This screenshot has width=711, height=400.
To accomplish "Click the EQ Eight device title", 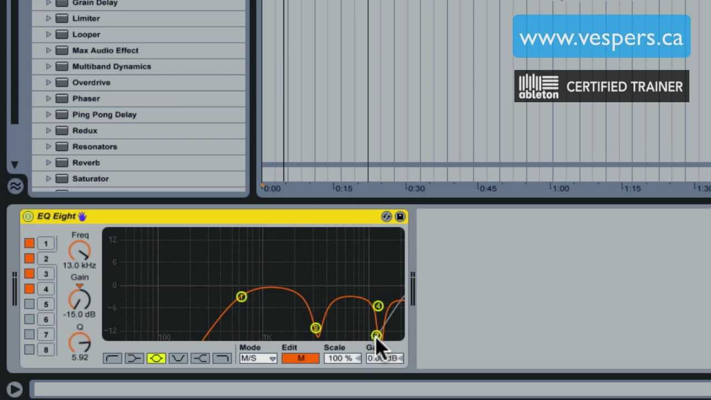I will click(x=56, y=216).
